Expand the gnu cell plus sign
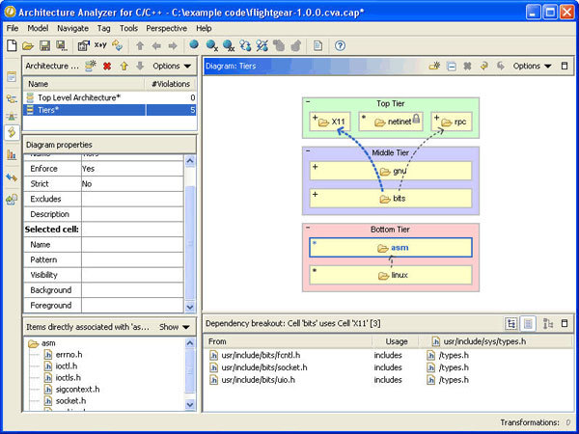 pyautogui.click(x=315, y=167)
